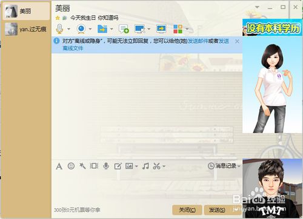Click contact name 美丽 in header
The image size is (303, 219).
[62, 8]
